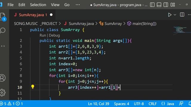Click 'int index=0;' on line 6
The width and height of the screenshot is (191, 107).
63,64
